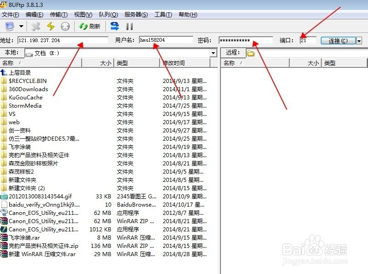Select the 360Downloads folder
Viewport: 368px width, 274px height.
pyautogui.click(x=28, y=89)
